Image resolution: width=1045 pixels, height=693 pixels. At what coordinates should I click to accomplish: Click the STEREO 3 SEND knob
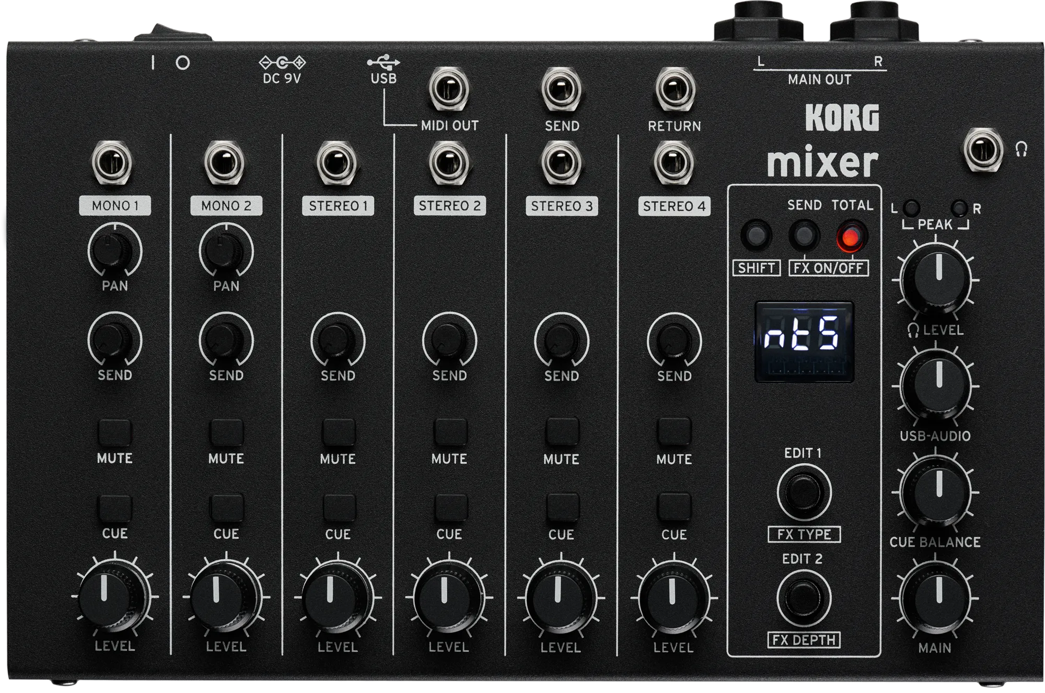[562, 340]
